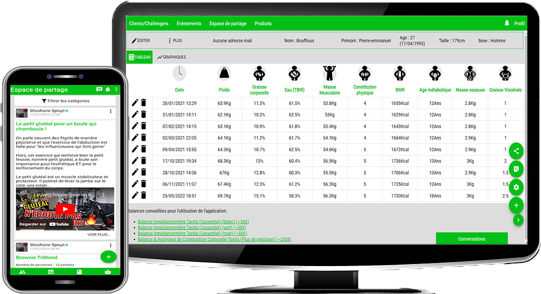Image resolution: width=541 pixels, height=294 pixels.
Task: Tap the phone's green plus button
Action: click(108, 257)
